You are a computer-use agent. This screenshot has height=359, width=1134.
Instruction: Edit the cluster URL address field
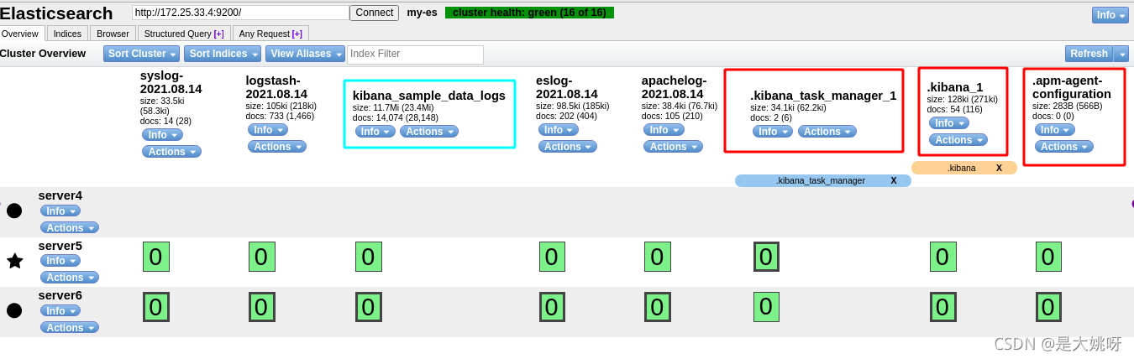tap(240, 13)
